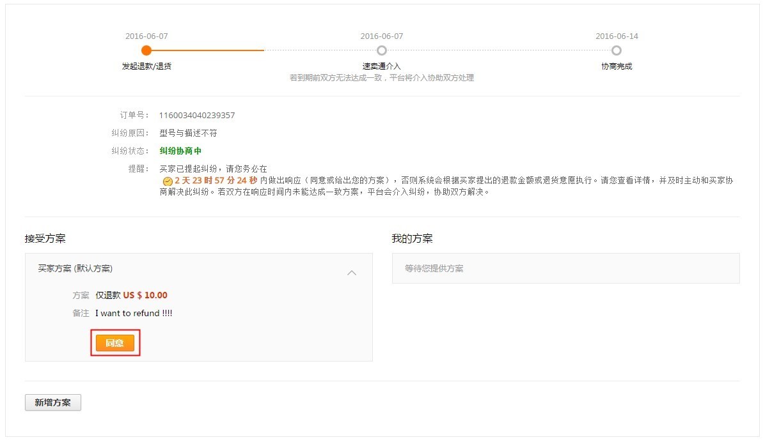Check the US $ 10.00 refund amount

click(148, 295)
